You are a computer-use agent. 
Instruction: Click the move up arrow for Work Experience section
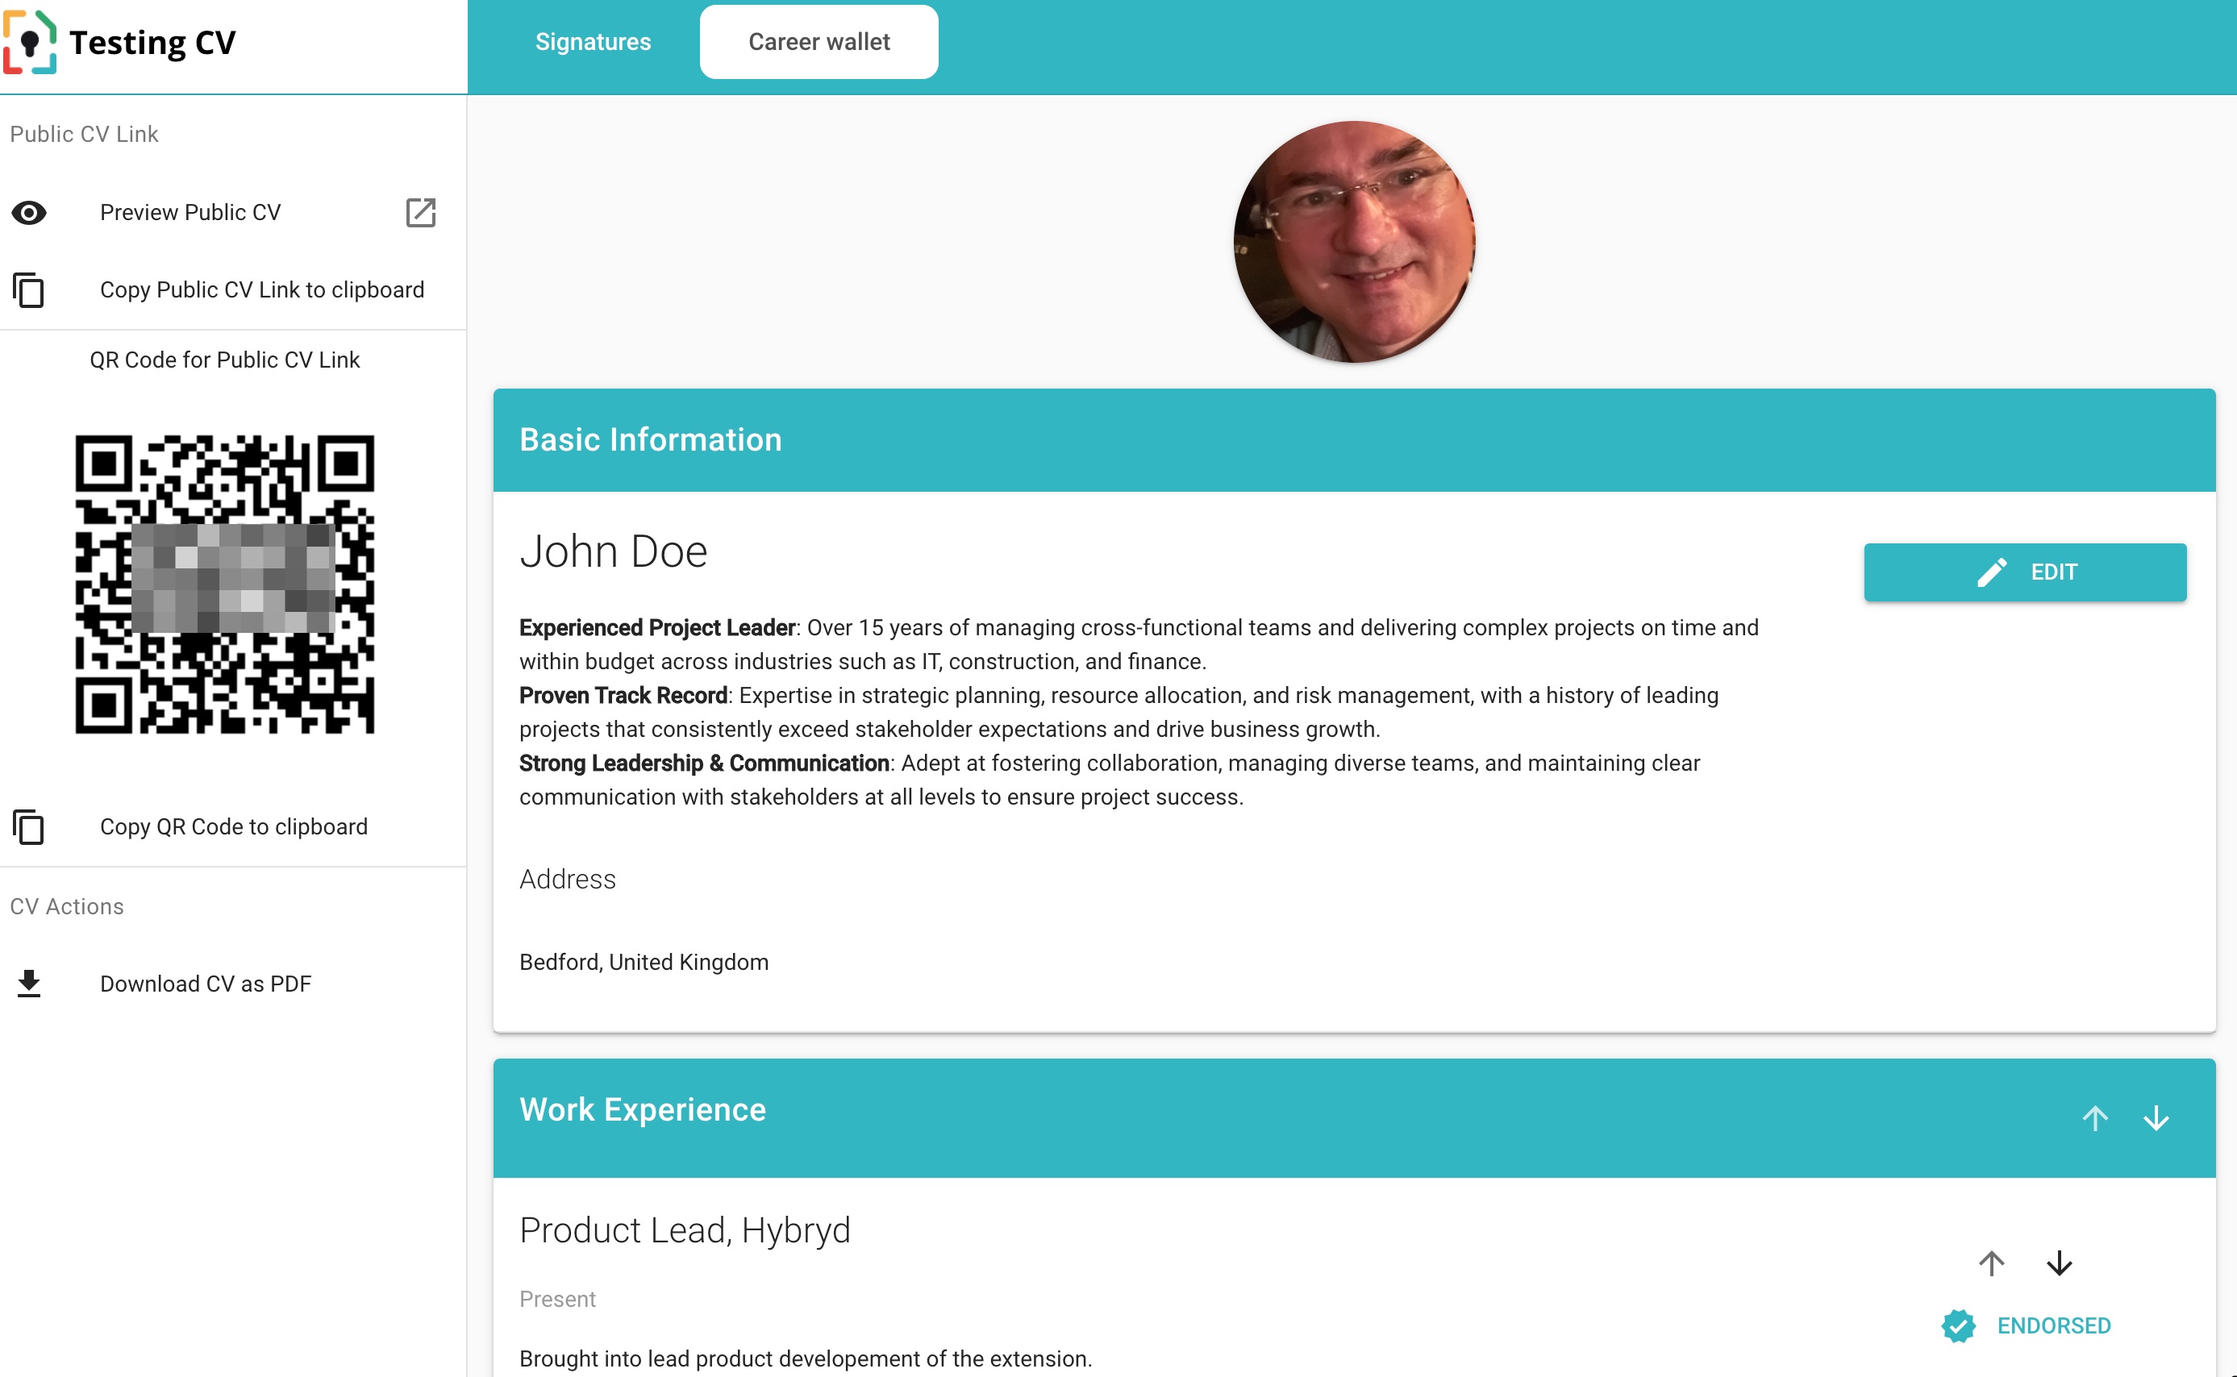[x=2095, y=1117]
